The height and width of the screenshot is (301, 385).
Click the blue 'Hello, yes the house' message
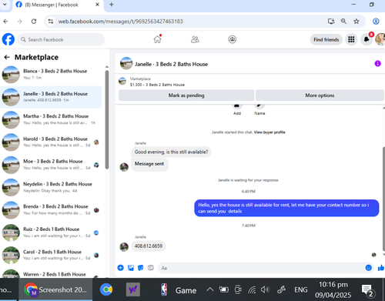[x=286, y=208]
